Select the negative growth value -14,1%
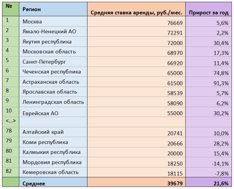Screen dimensions: 234x189 coord(220,164)
